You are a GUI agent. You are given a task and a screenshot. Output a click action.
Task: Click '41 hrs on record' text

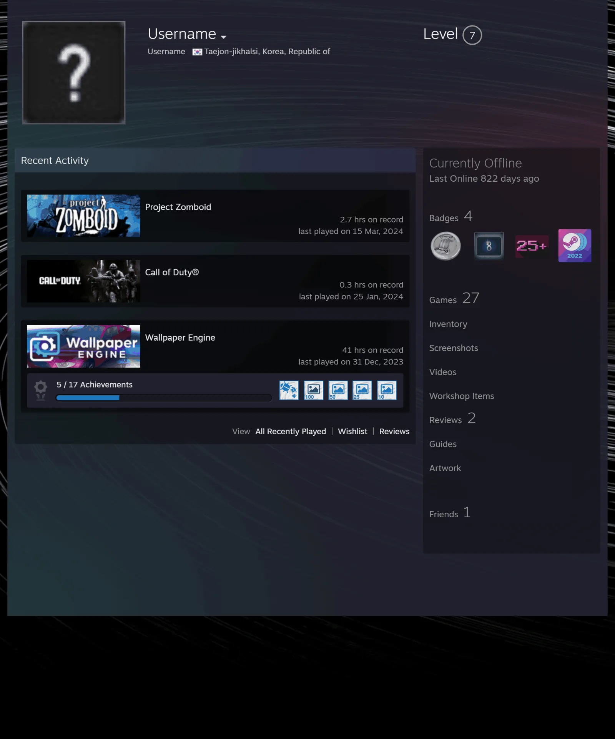[372, 350]
